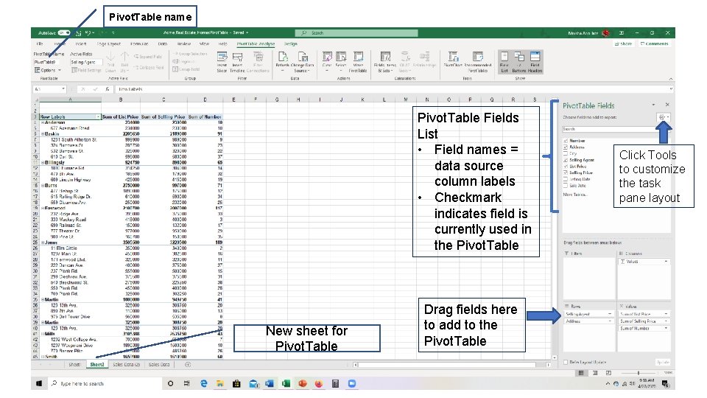Open Word from the Windows taskbar
The width and height of the screenshot is (707, 398).
tap(270, 383)
